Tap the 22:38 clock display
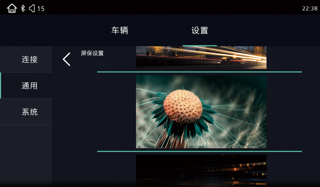Viewport: 320px width, 187px height. point(310,8)
